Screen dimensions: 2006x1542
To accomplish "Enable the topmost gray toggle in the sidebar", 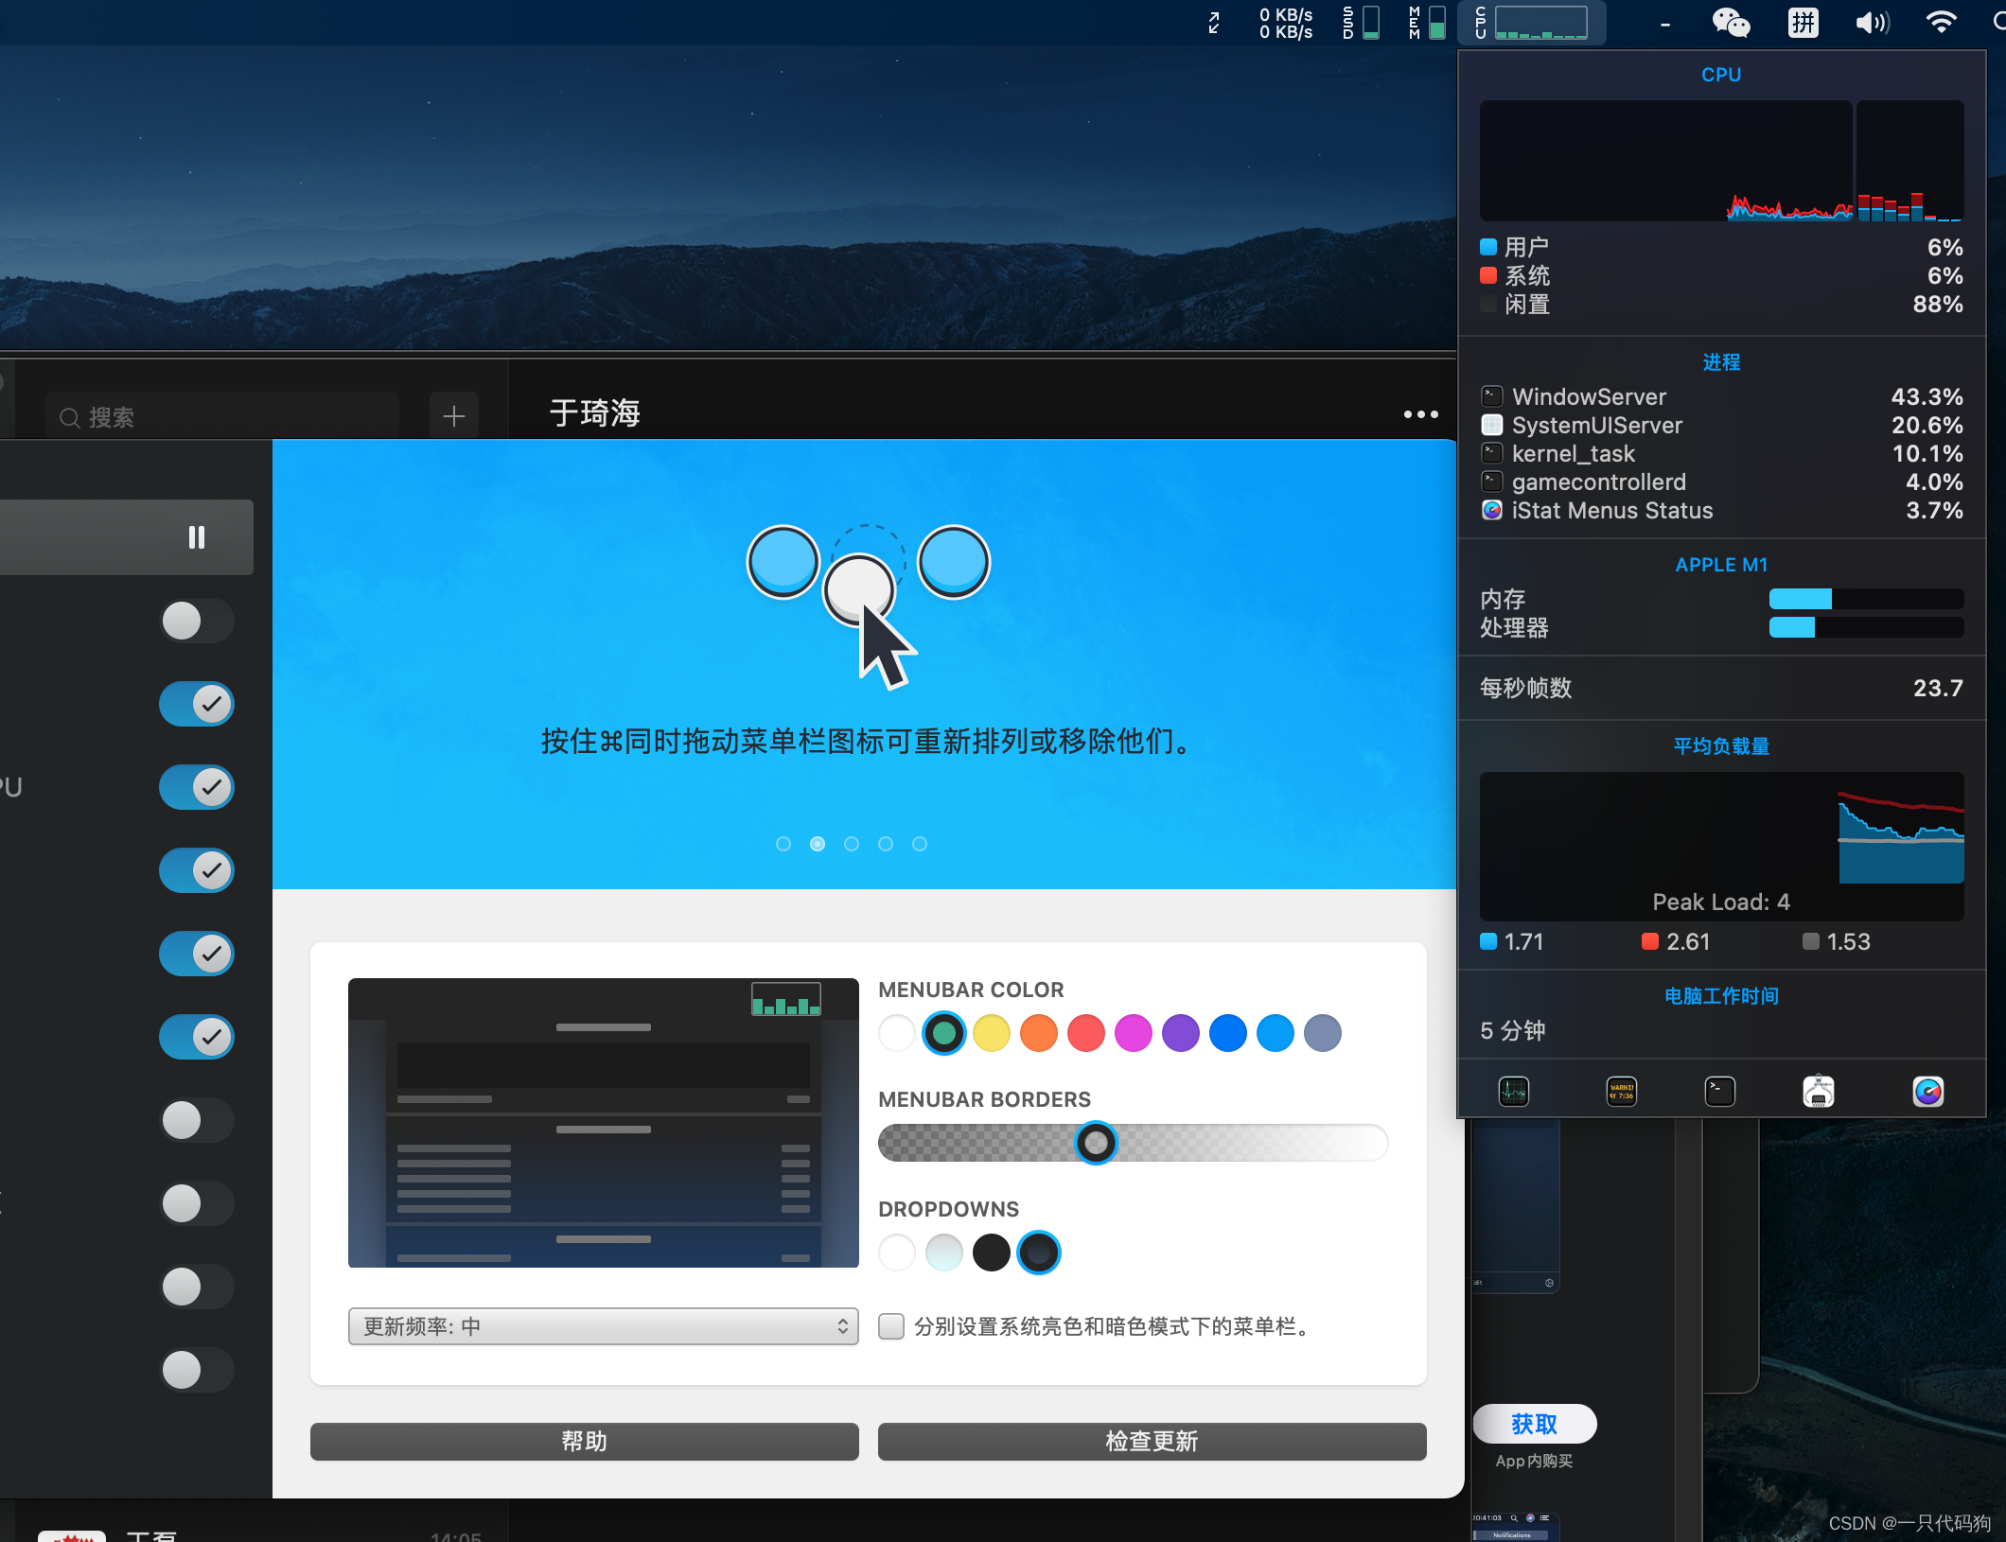I will pyautogui.click(x=196, y=621).
